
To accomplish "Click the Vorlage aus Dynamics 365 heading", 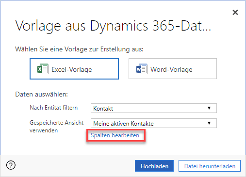I will tap(113, 26).
